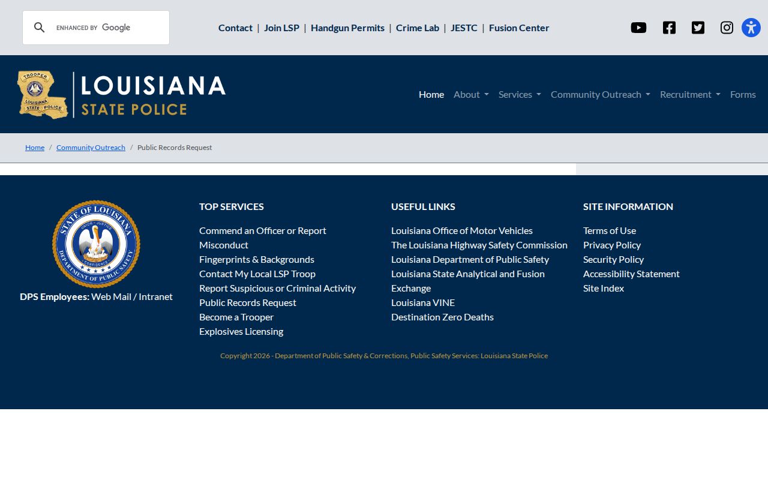Open the Crime Lab link
The image size is (768, 480).
[x=418, y=28]
